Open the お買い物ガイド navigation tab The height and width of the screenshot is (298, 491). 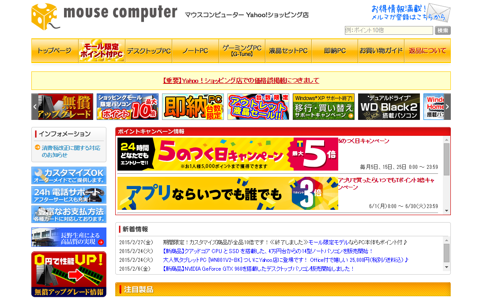pos(381,51)
